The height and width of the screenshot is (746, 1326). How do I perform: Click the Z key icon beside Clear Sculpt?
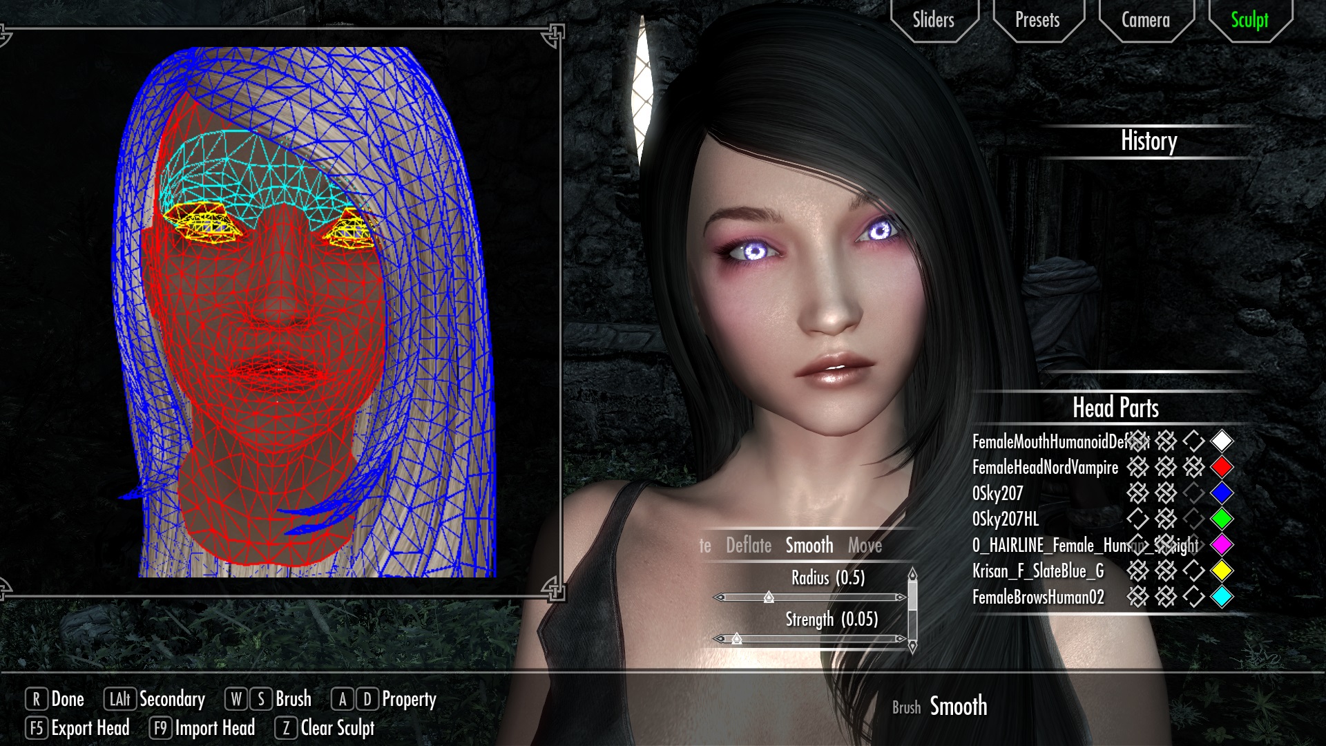tap(286, 728)
